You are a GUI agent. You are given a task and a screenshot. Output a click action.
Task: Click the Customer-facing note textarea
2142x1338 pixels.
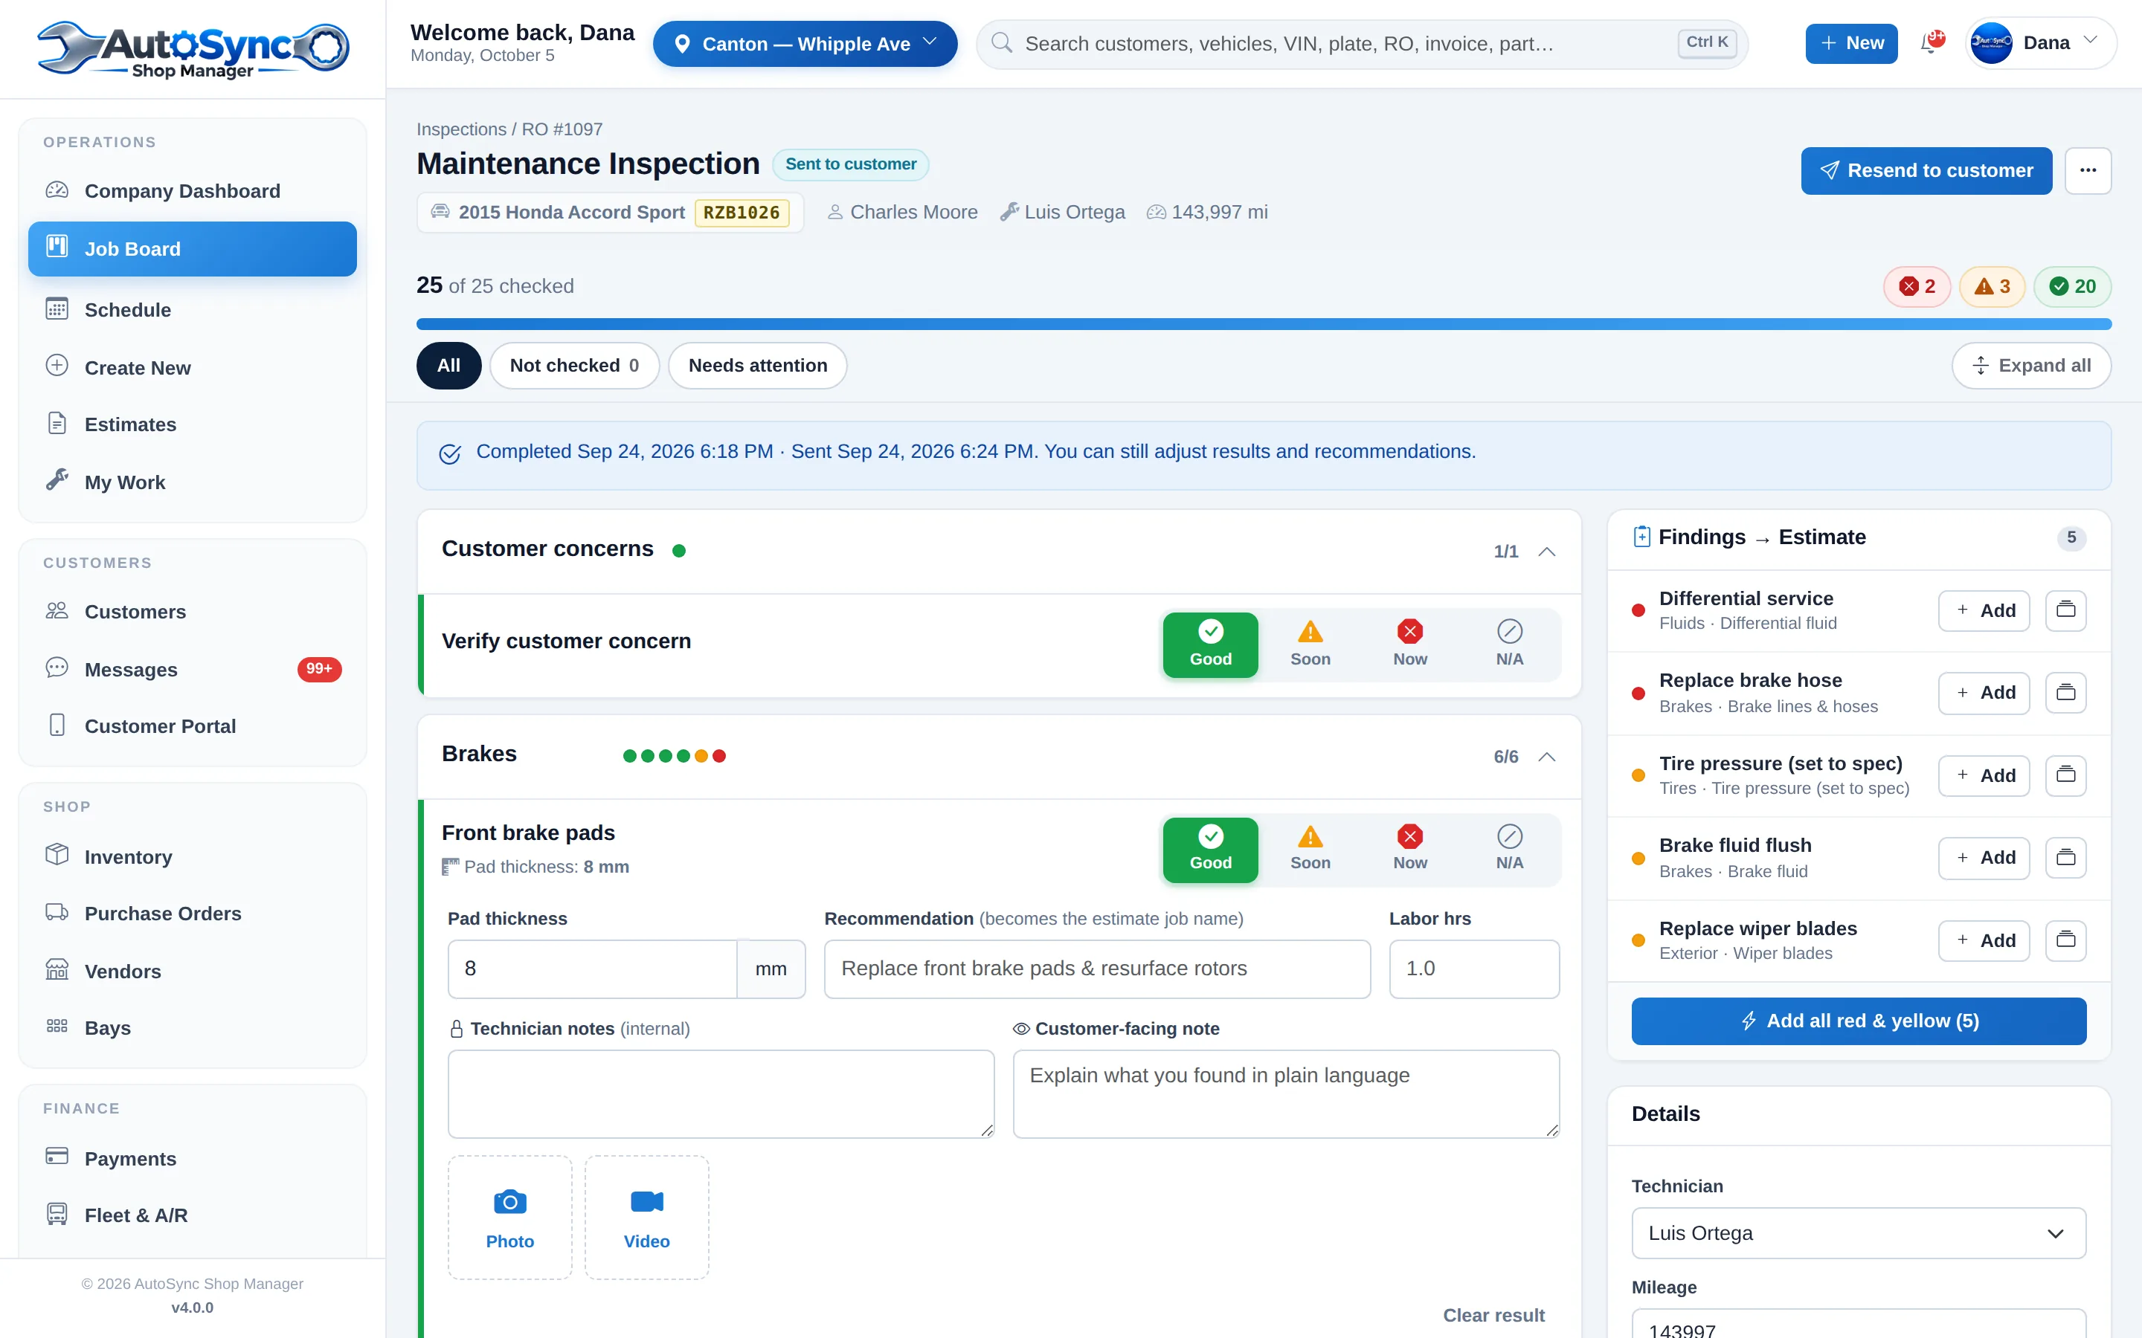1286,1093
